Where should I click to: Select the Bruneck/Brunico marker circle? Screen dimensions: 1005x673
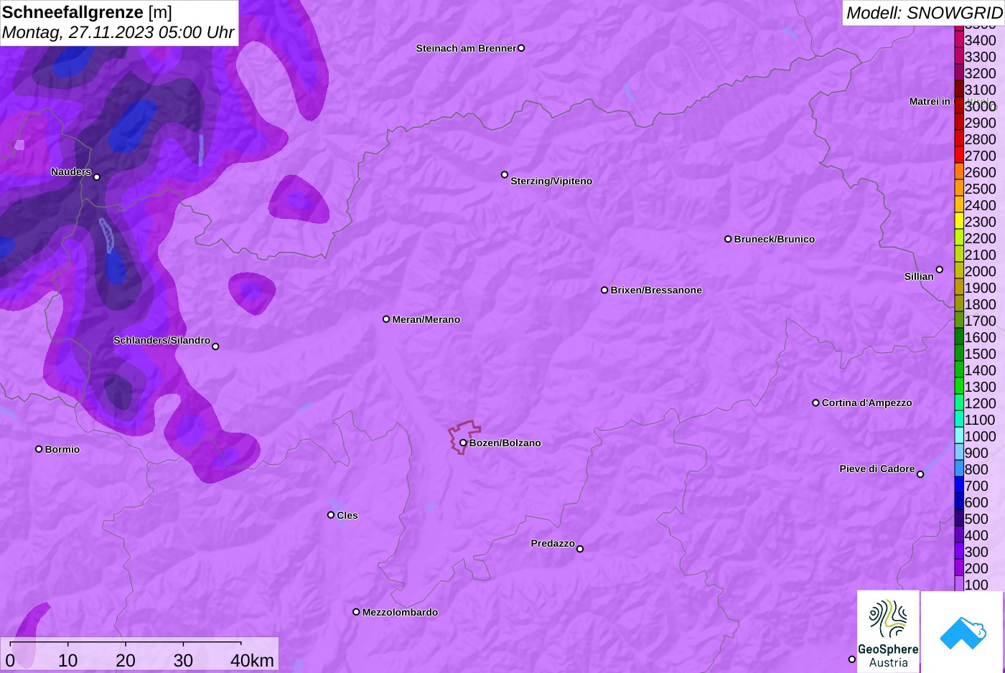(728, 239)
